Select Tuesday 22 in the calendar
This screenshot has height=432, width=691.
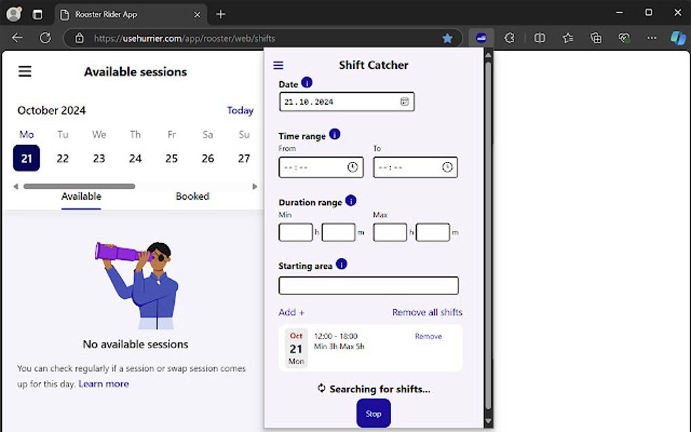pyautogui.click(x=62, y=158)
